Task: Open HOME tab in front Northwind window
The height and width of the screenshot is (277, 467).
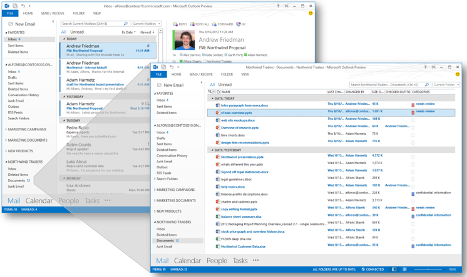Action: pos(177,74)
